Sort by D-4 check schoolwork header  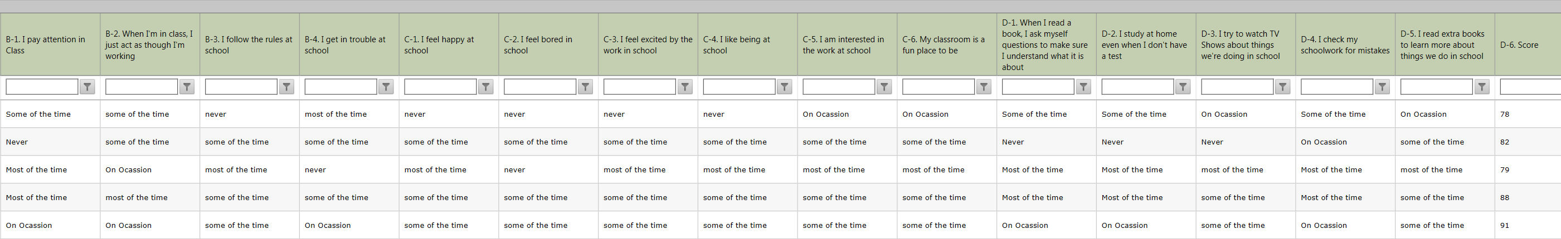1345,45
